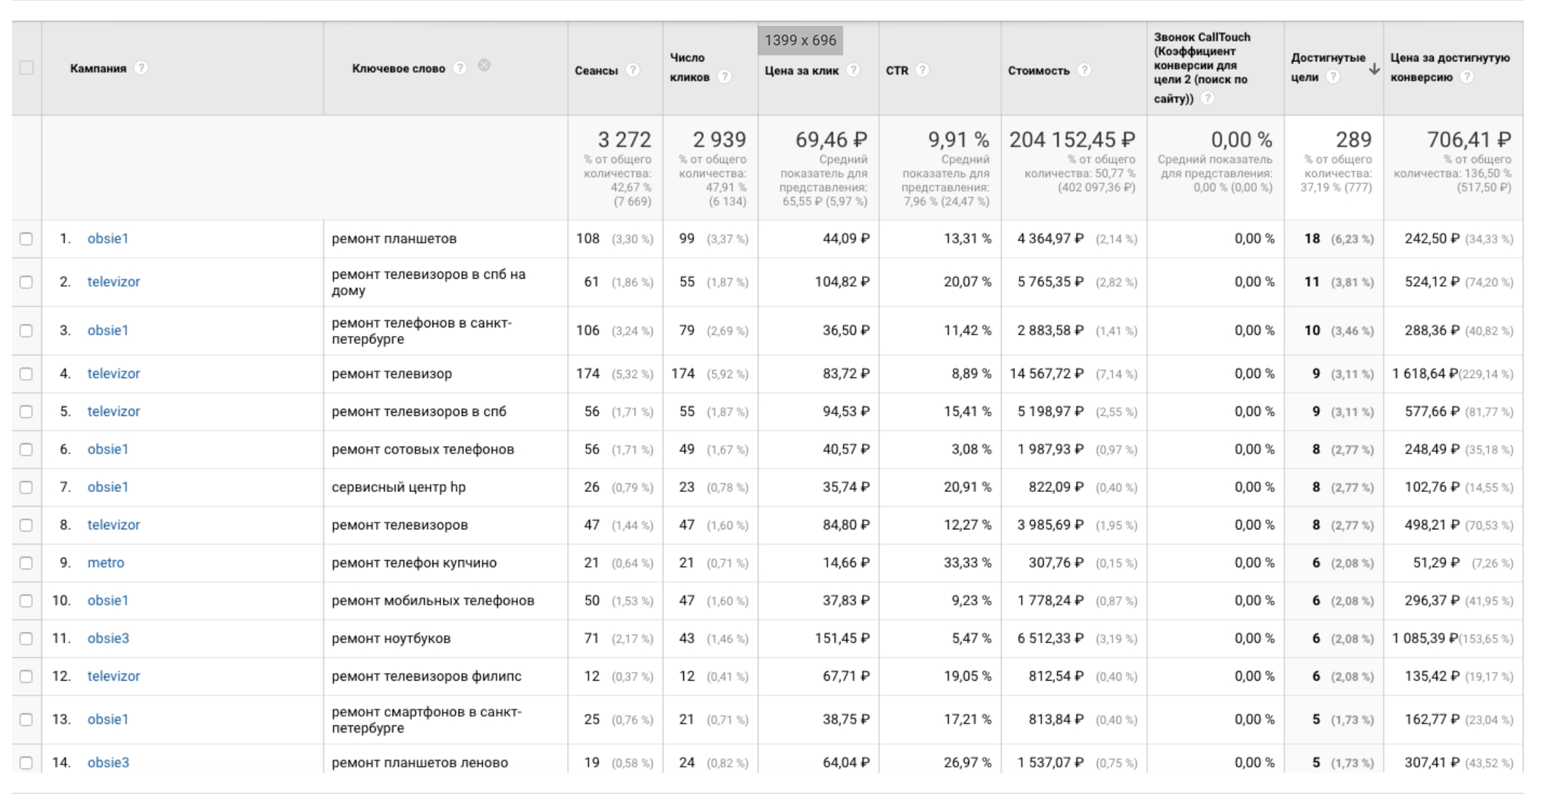Click total conversion price 706,41 ₽

pyautogui.click(x=1469, y=139)
